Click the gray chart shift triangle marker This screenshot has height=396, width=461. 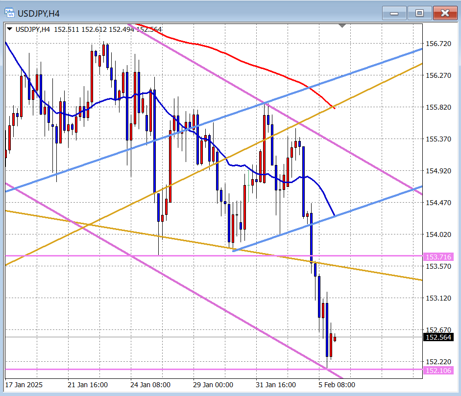pyautogui.click(x=342, y=25)
